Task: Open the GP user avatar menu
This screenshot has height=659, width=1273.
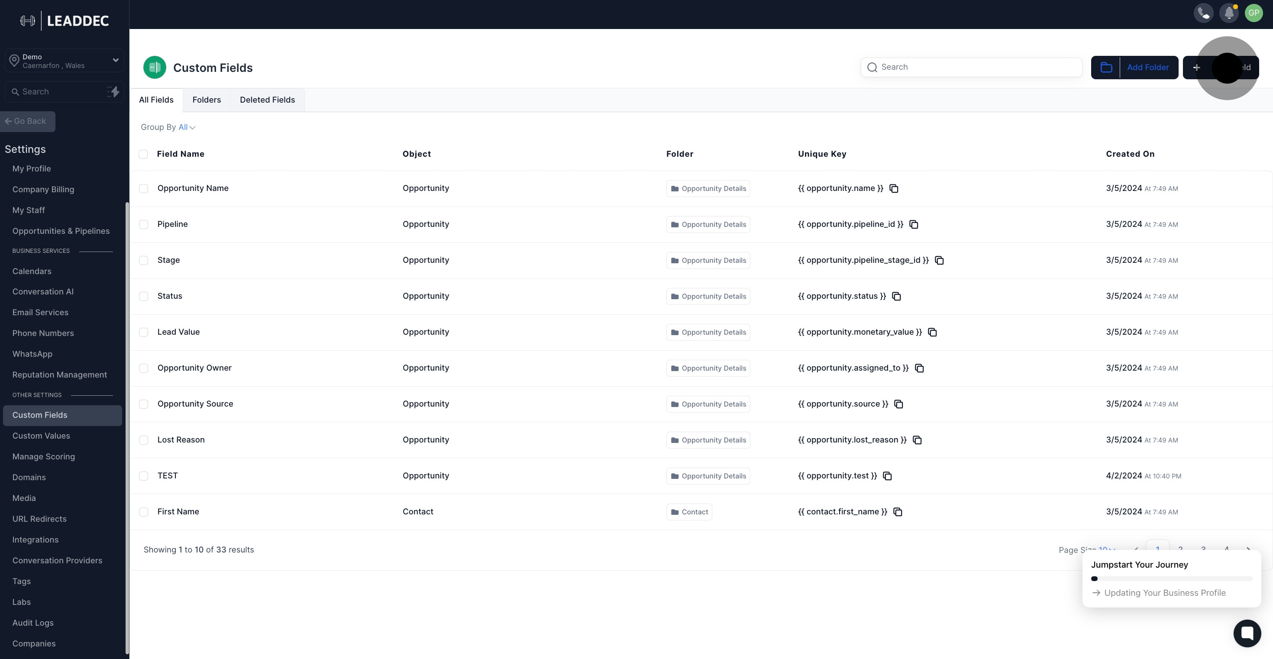Action: (1254, 13)
